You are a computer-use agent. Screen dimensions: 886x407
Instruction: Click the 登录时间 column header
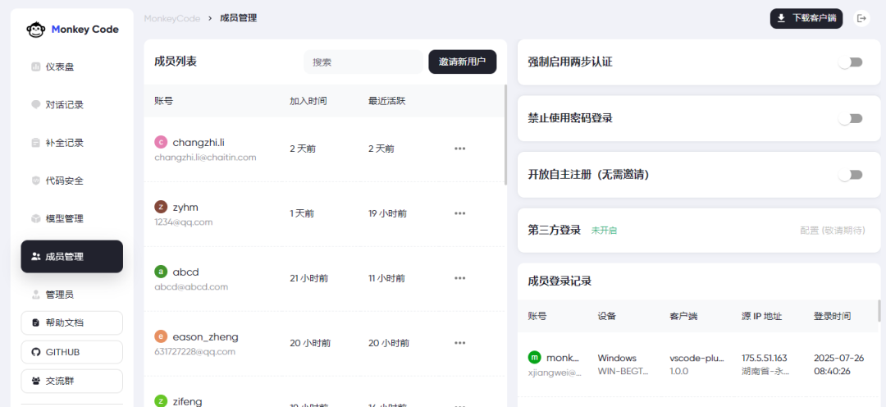click(x=833, y=317)
